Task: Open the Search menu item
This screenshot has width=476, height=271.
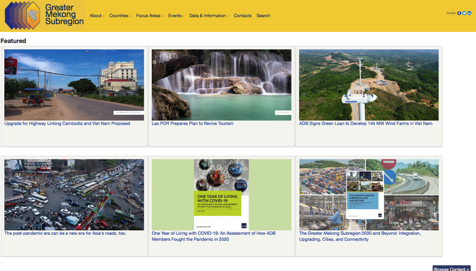Action: 264,16
